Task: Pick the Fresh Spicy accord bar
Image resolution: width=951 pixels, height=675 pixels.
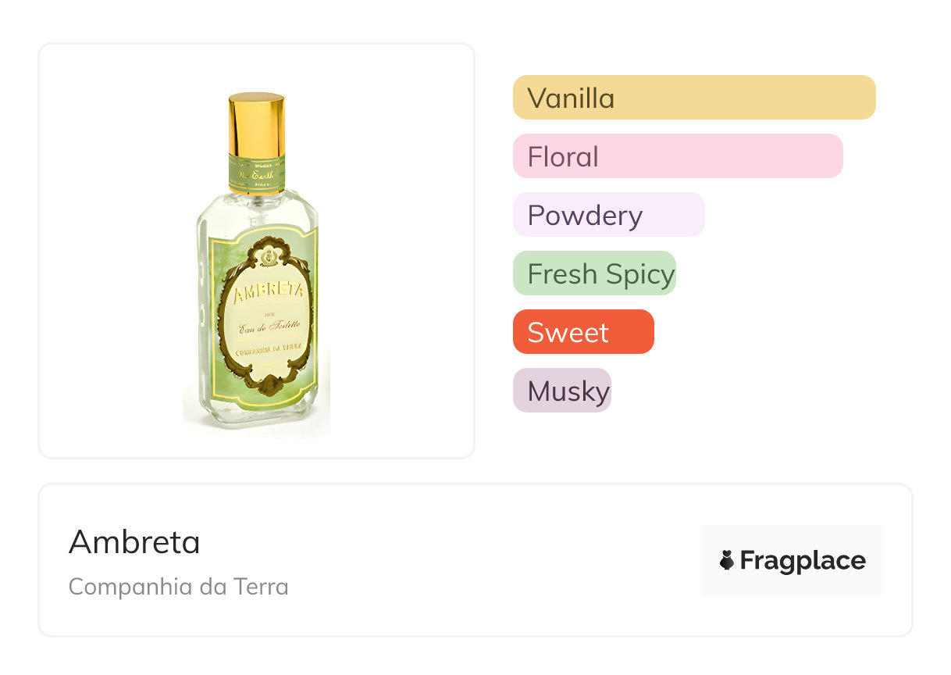Action: click(x=594, y=273)
